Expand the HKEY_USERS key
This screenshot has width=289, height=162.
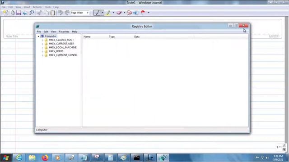coord(42,51)
